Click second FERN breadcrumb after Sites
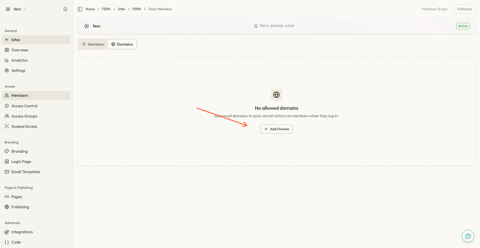 [x=137, y=9]
